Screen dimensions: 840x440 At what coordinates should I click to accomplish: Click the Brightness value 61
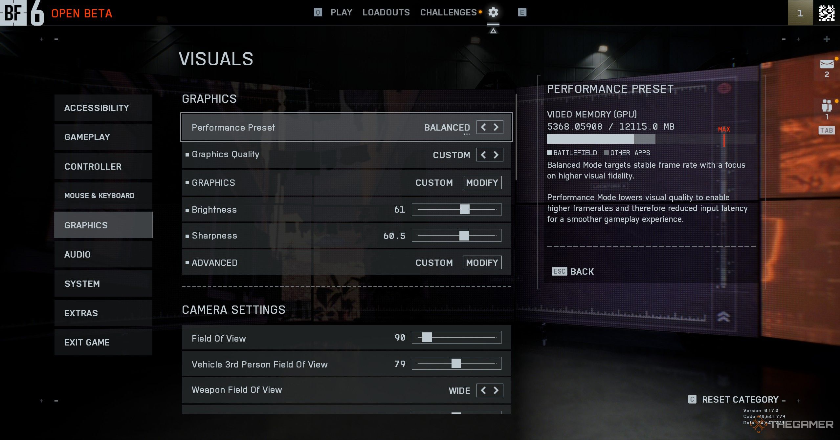tap(400, 209)
